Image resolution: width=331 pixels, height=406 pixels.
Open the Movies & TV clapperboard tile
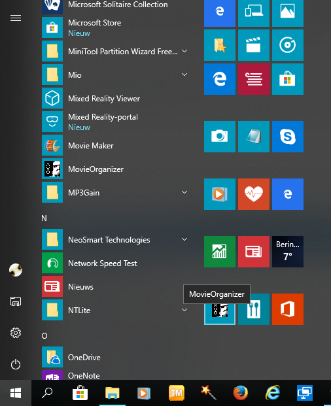254,45
